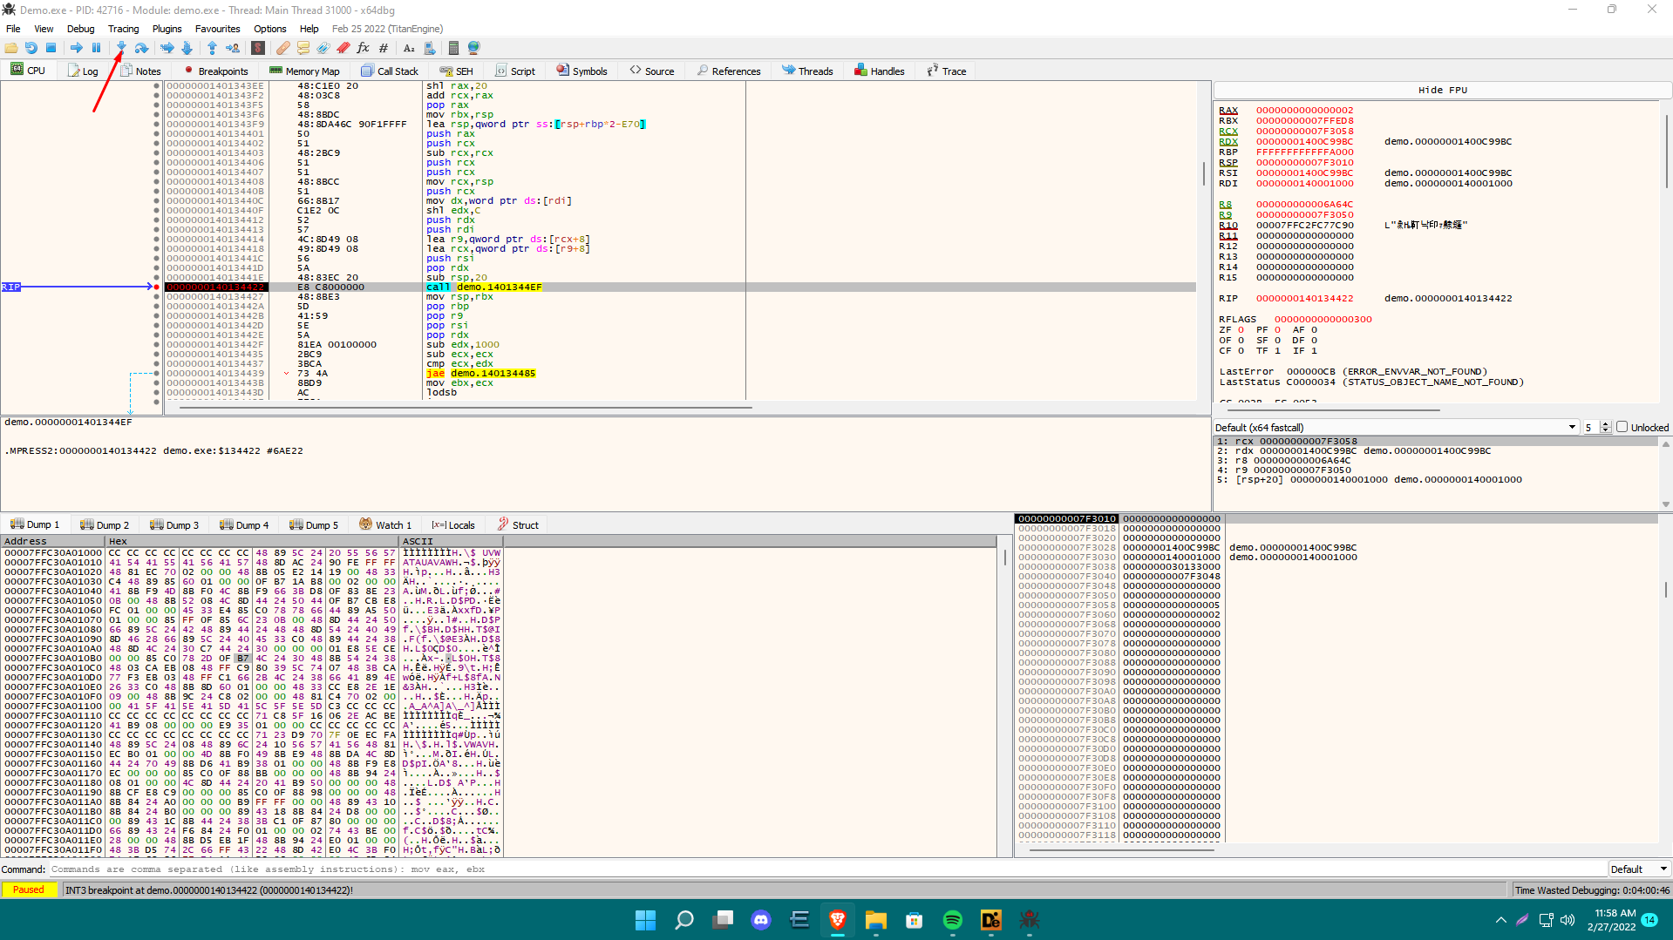The image size is (1673, 940).
Task: Open the bookmarks red icon
Action: pyautogui.click(x=343, y=48)
